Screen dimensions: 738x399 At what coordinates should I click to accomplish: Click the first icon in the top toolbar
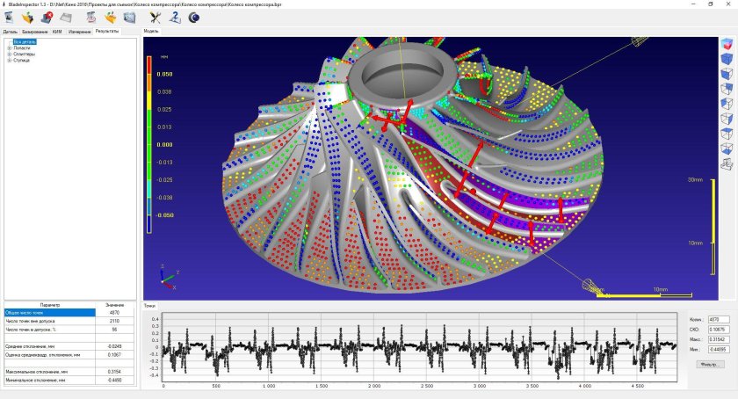tap(8, 17)
